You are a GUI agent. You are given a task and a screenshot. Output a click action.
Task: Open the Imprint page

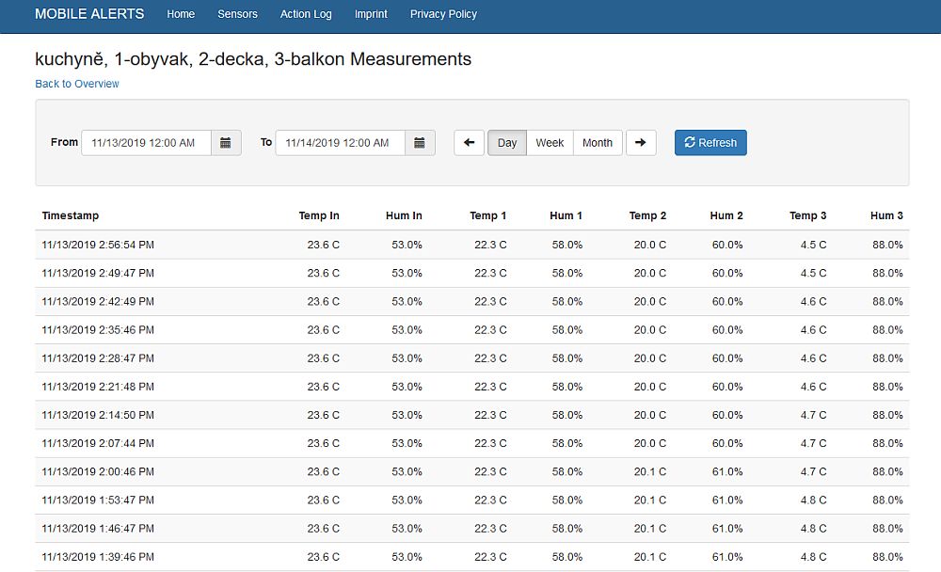click(371, 14)
